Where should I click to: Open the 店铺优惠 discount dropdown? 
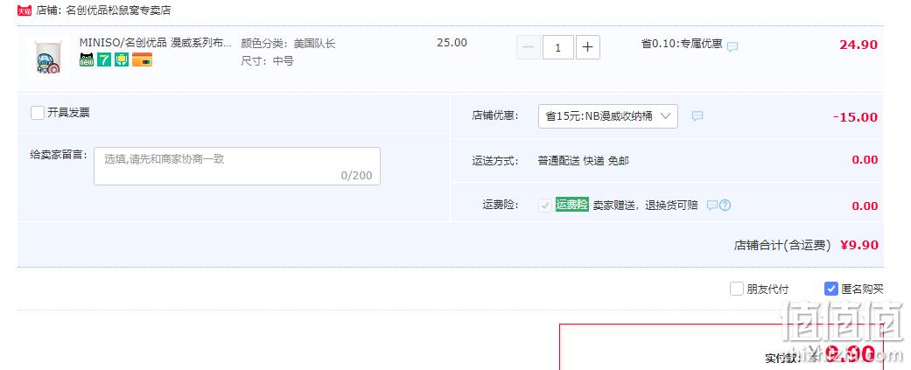pos(607,116)
